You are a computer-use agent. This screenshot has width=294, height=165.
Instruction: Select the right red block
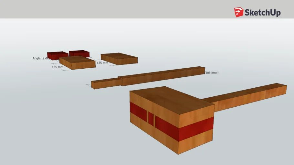click(79, 53)
